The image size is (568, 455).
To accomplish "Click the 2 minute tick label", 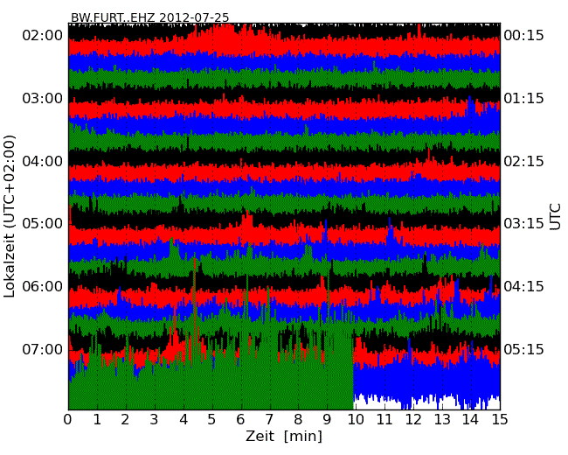I will 126,420.
